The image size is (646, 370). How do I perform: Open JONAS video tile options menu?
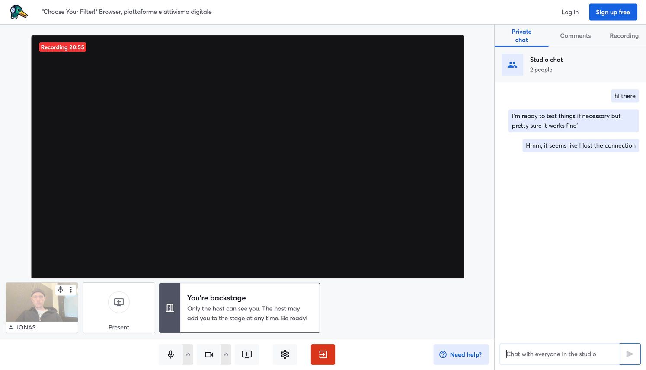tap(71, 290)
